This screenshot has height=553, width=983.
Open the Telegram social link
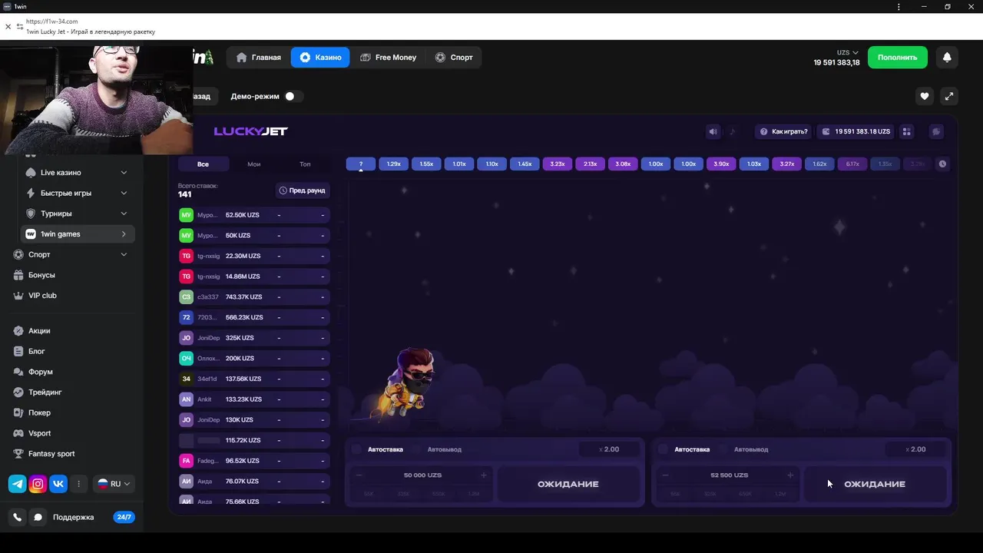[18, 484]
